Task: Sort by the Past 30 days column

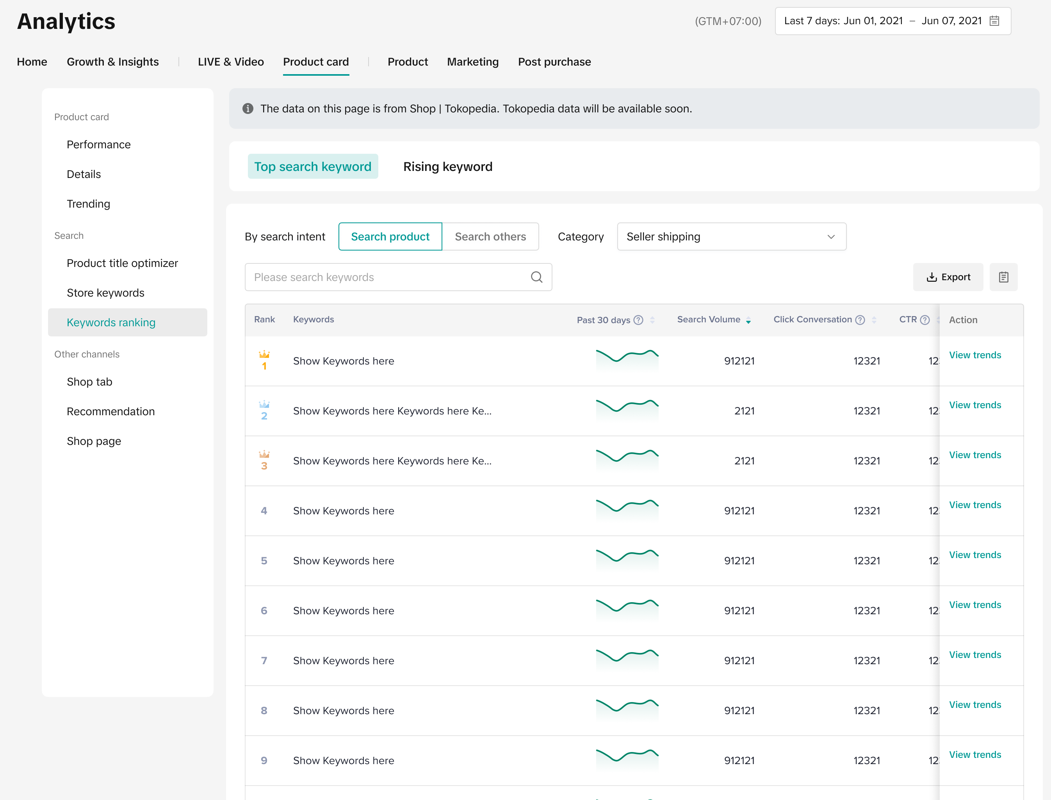Action: (x=652, y=320)
